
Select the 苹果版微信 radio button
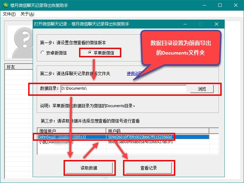coord(101,53)
